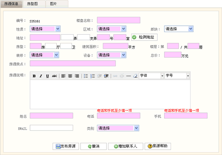The height and width of the screenshot is (155, 222).
Task: Focus the 手机 input field
Action: point(186,116)
